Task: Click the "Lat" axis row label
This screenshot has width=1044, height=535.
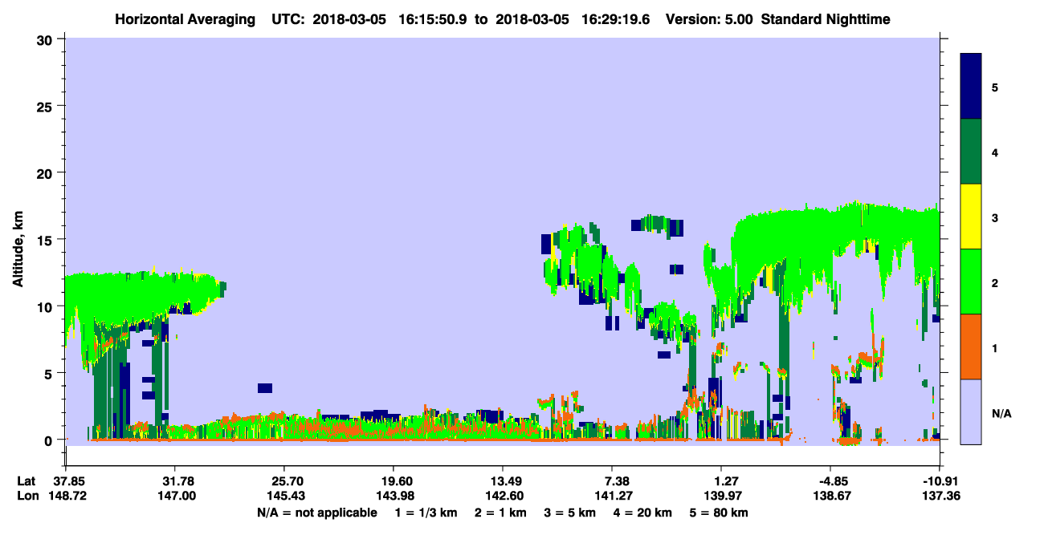Action: [26, 481]
